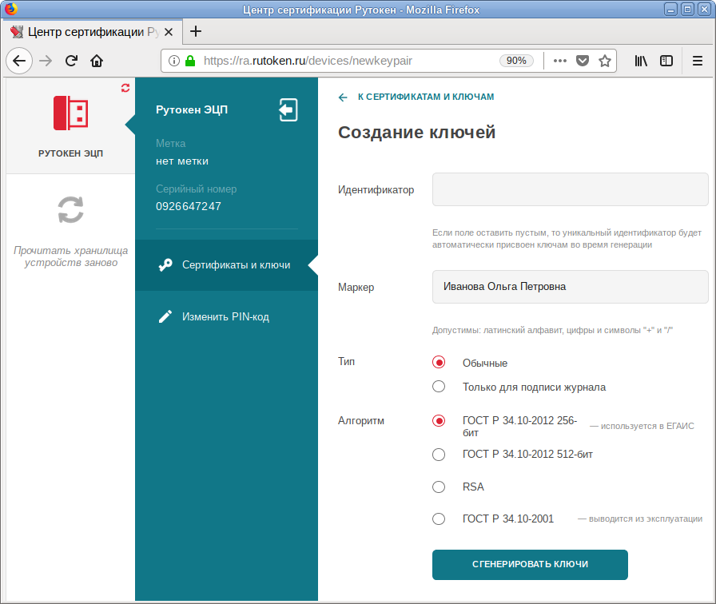Maximize the Firefox window
The height and width of the screenshot is (604, 716).
point(687,9)
